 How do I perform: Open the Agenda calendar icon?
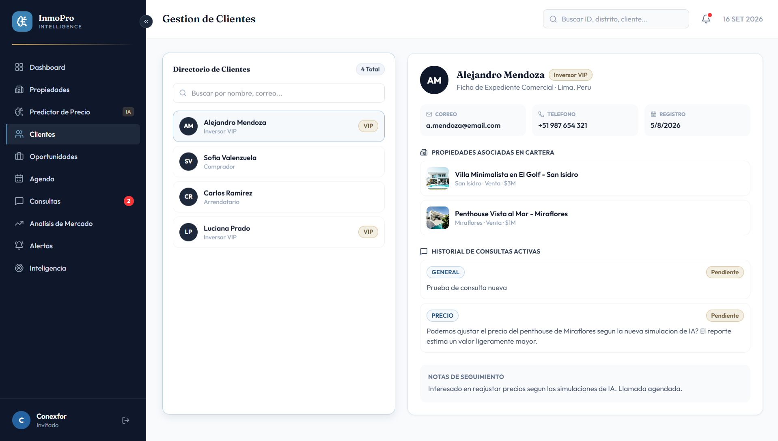(19, 179)
